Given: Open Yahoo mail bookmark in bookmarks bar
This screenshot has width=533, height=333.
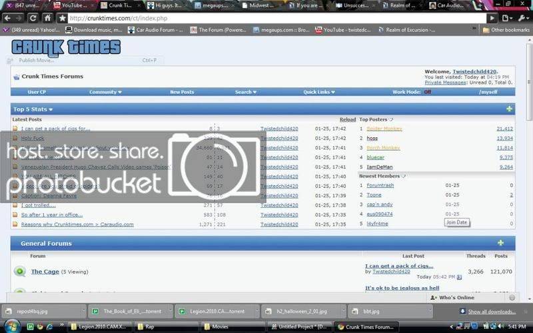Looking at the screenshot, I should (x=31, y=30).
